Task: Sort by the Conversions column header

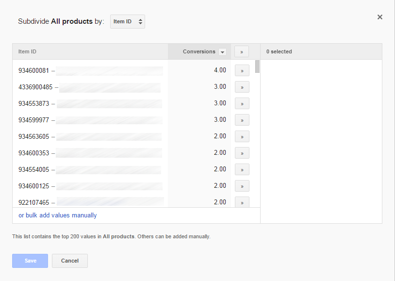Action: (199, 51)
